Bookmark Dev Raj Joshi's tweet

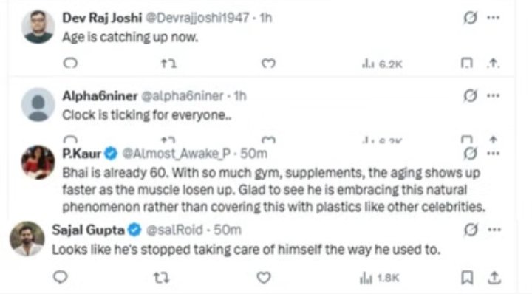(466, 63)
